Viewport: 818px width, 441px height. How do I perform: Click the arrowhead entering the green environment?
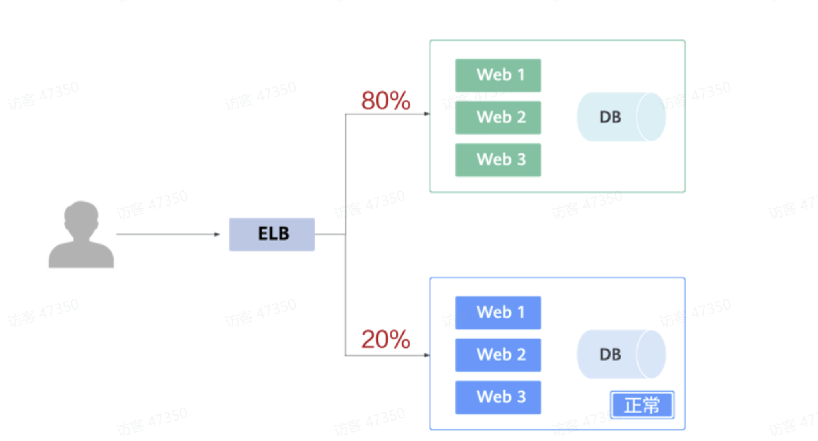tap(426, 114)
